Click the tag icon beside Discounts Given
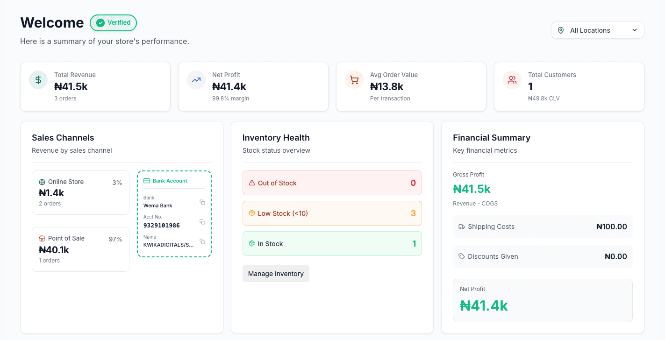 pos(462,256)
